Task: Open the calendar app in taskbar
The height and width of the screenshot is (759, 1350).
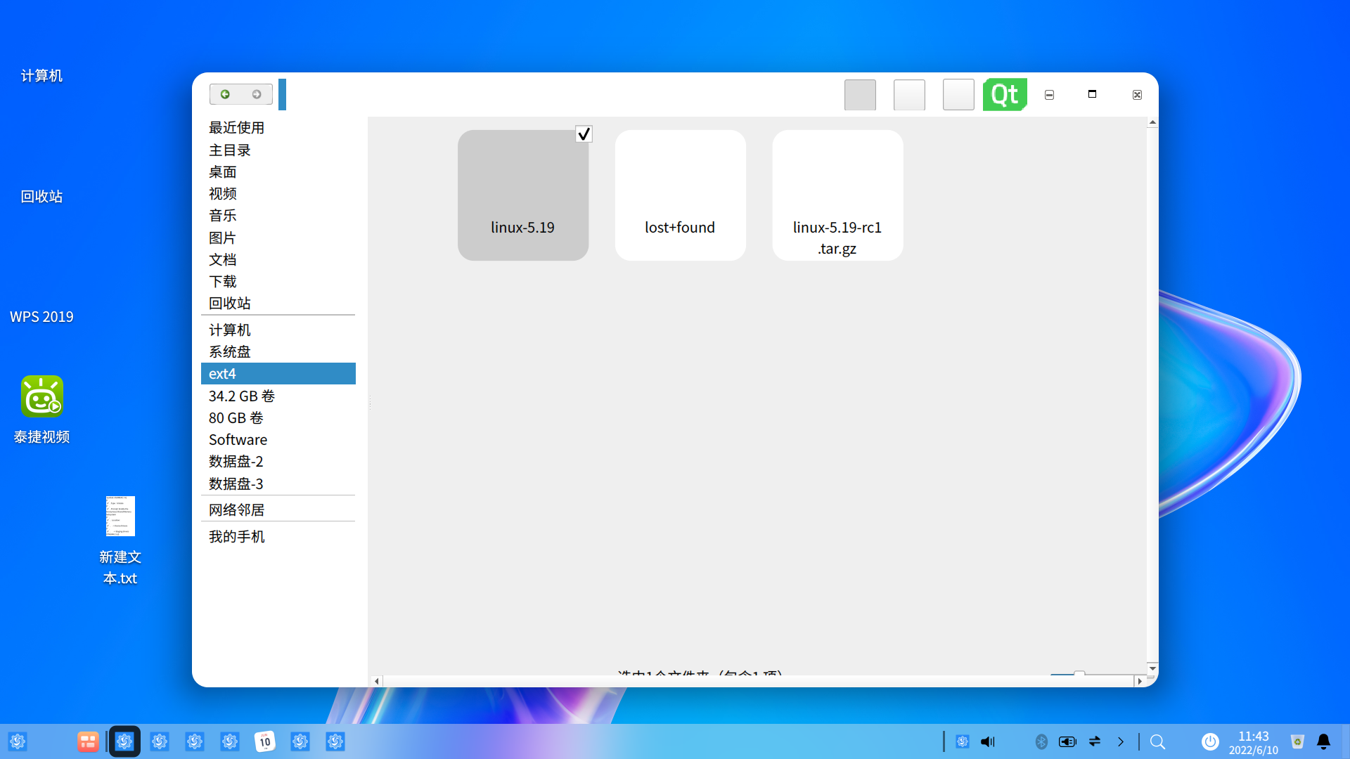Action: click(x=265, y=741)
